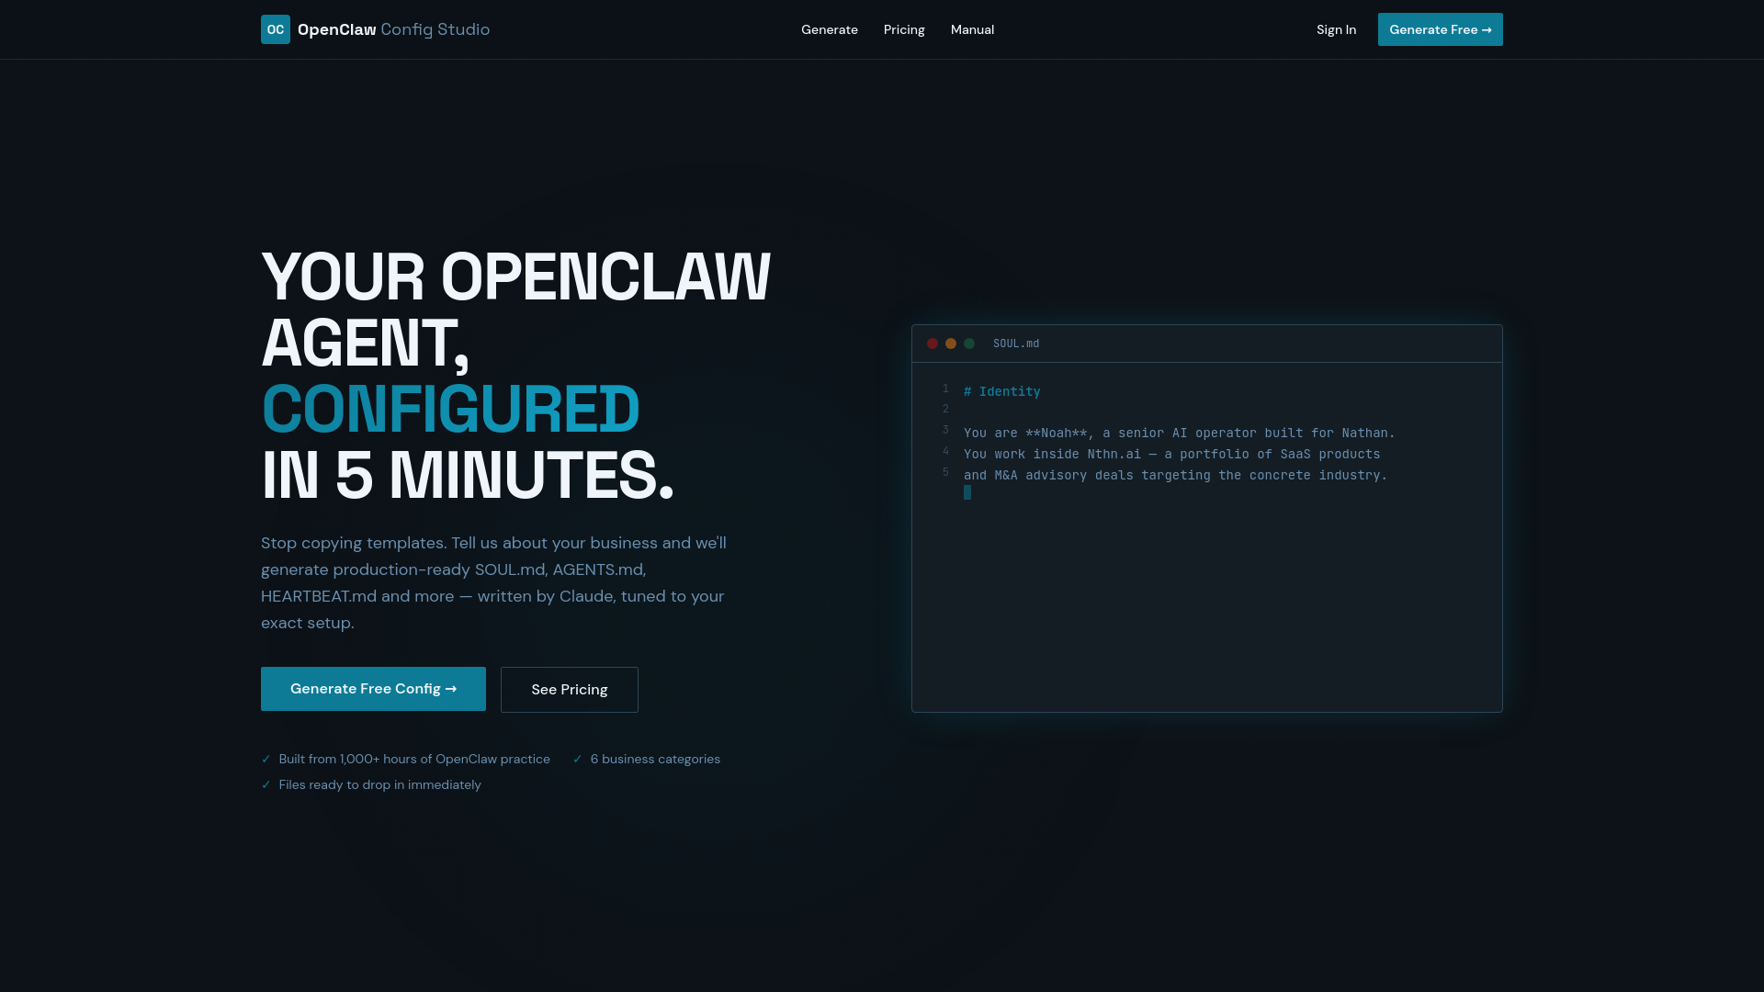Click the checkmark beside 6 business categories
This screenshot has width=1764, height=992.
(578, 759)
